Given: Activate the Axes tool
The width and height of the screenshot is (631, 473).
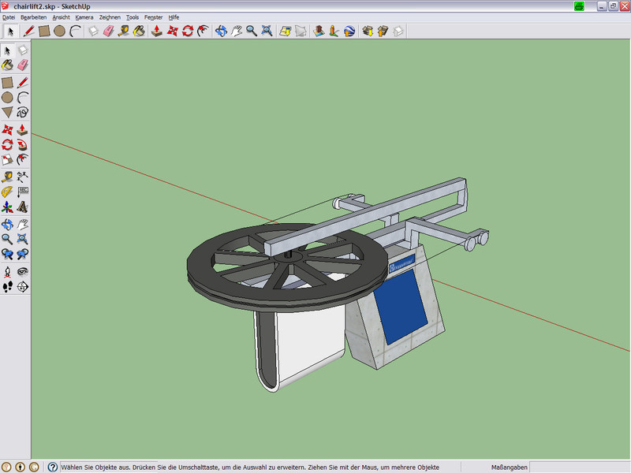Looking at the screenshot, I should click(x=7, y=207).
